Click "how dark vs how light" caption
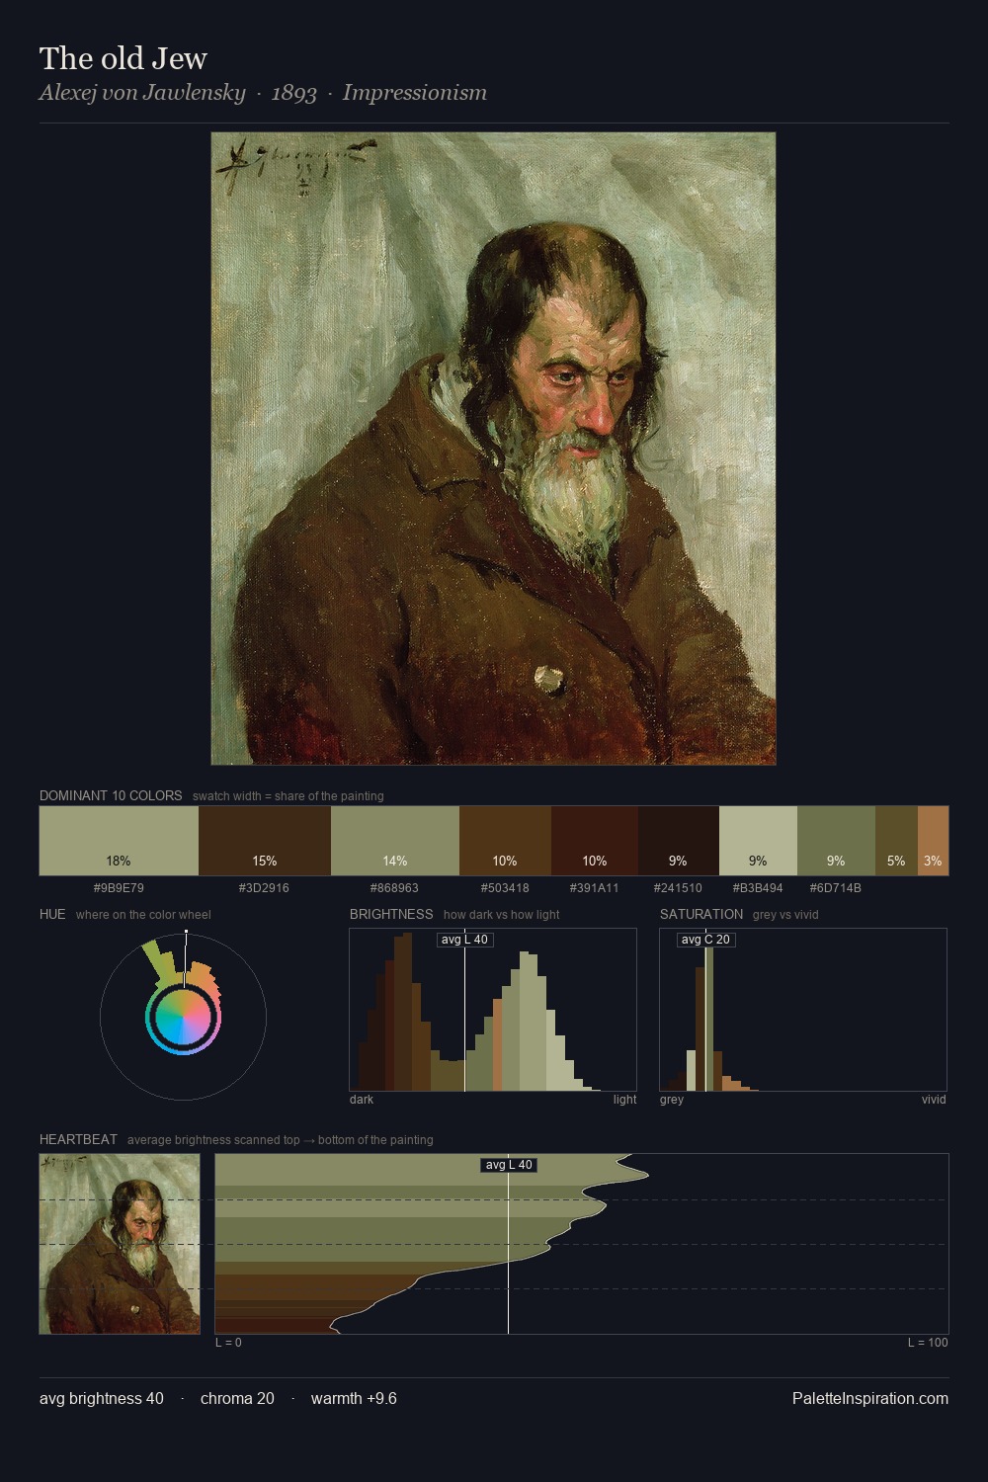Viewport: 988px width, 1482px height. click(x=501, y=915)
